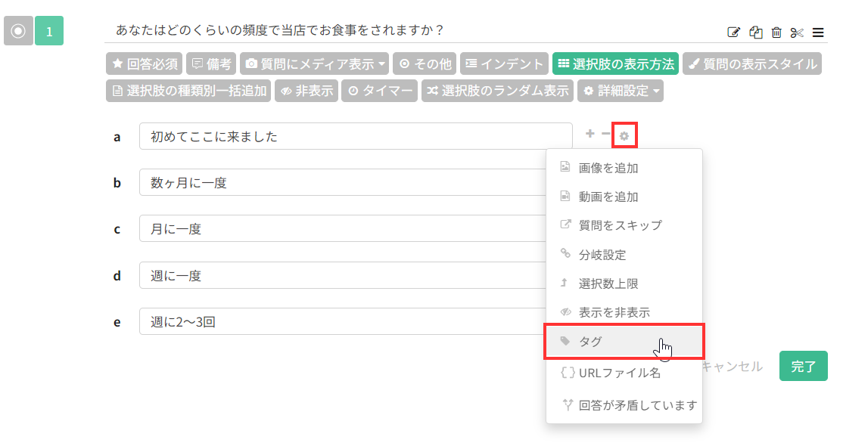Click the 選択肢の表示方法 button
This screenshot has height=443, width=843.
615,64
